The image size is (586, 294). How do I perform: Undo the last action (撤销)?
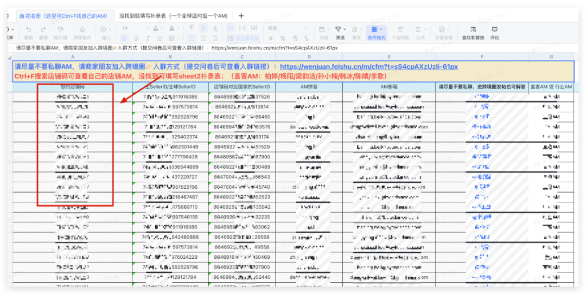[x=28, y=33]
